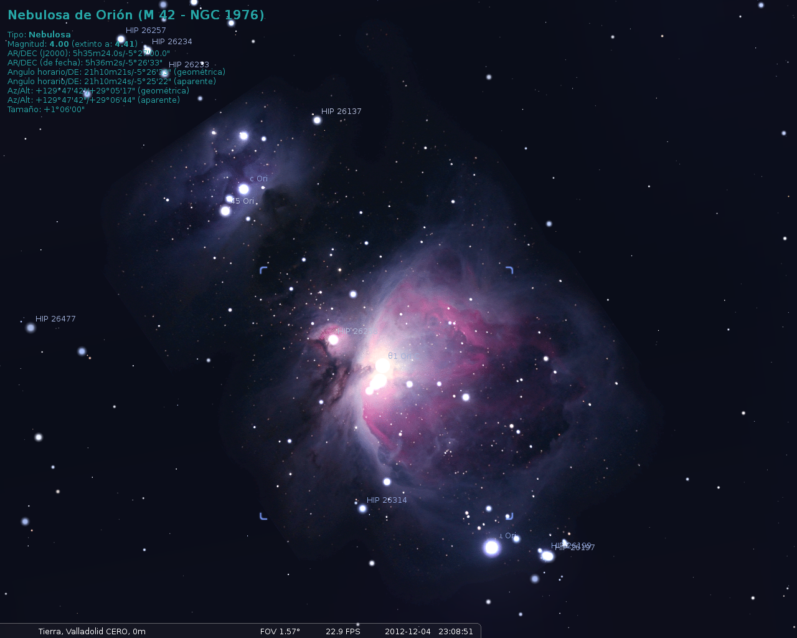
Task: Click the Magnitud 4.00 info line
Action: coord(72,44)
